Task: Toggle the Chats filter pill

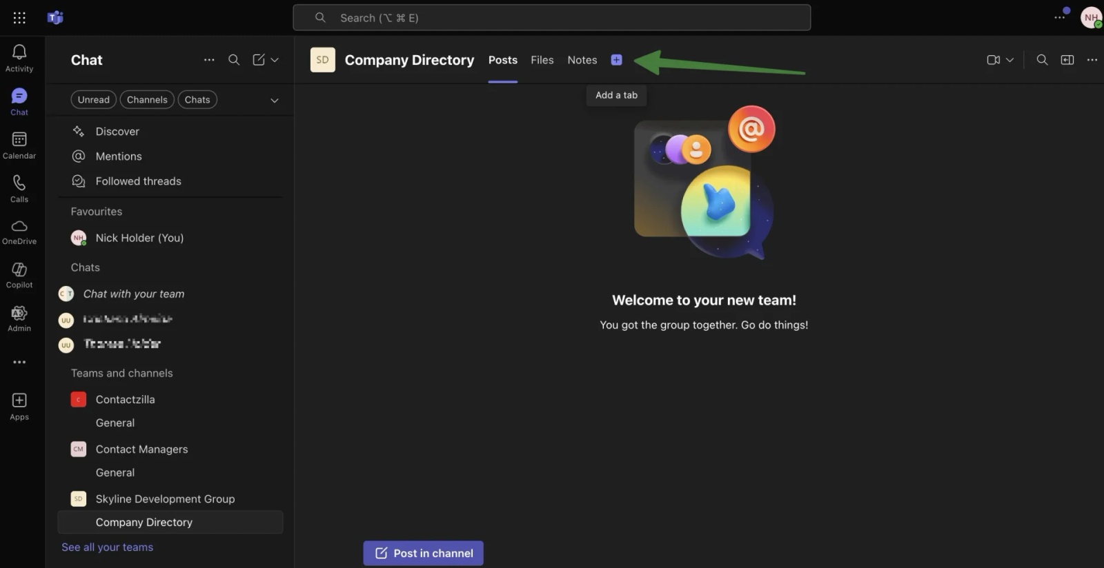Action: point(197,99)
